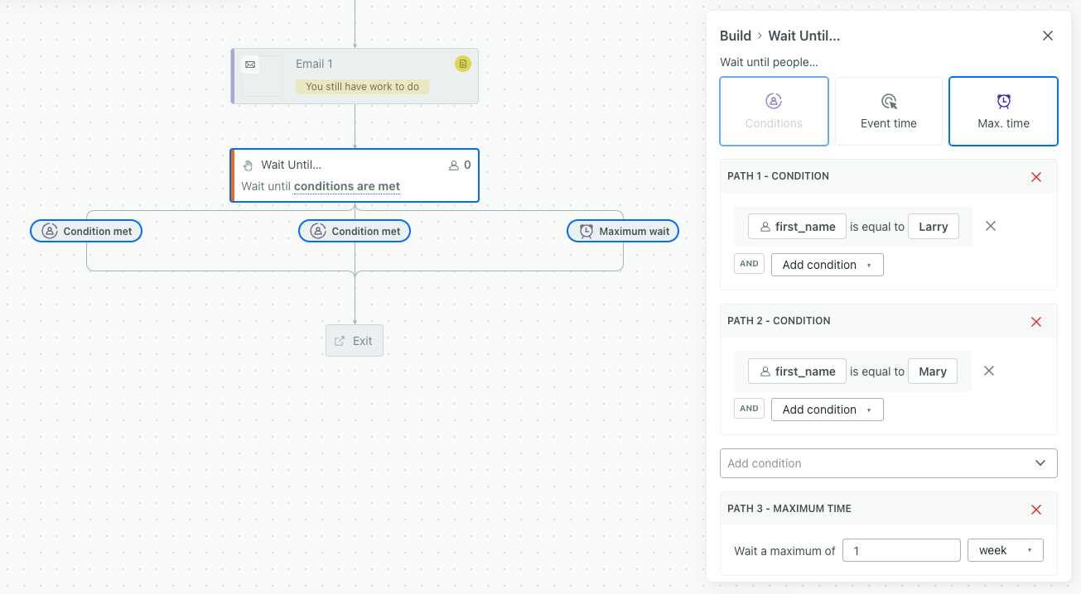Click the maximum wait number field
1081x594 pixels.
coord(901,550)
